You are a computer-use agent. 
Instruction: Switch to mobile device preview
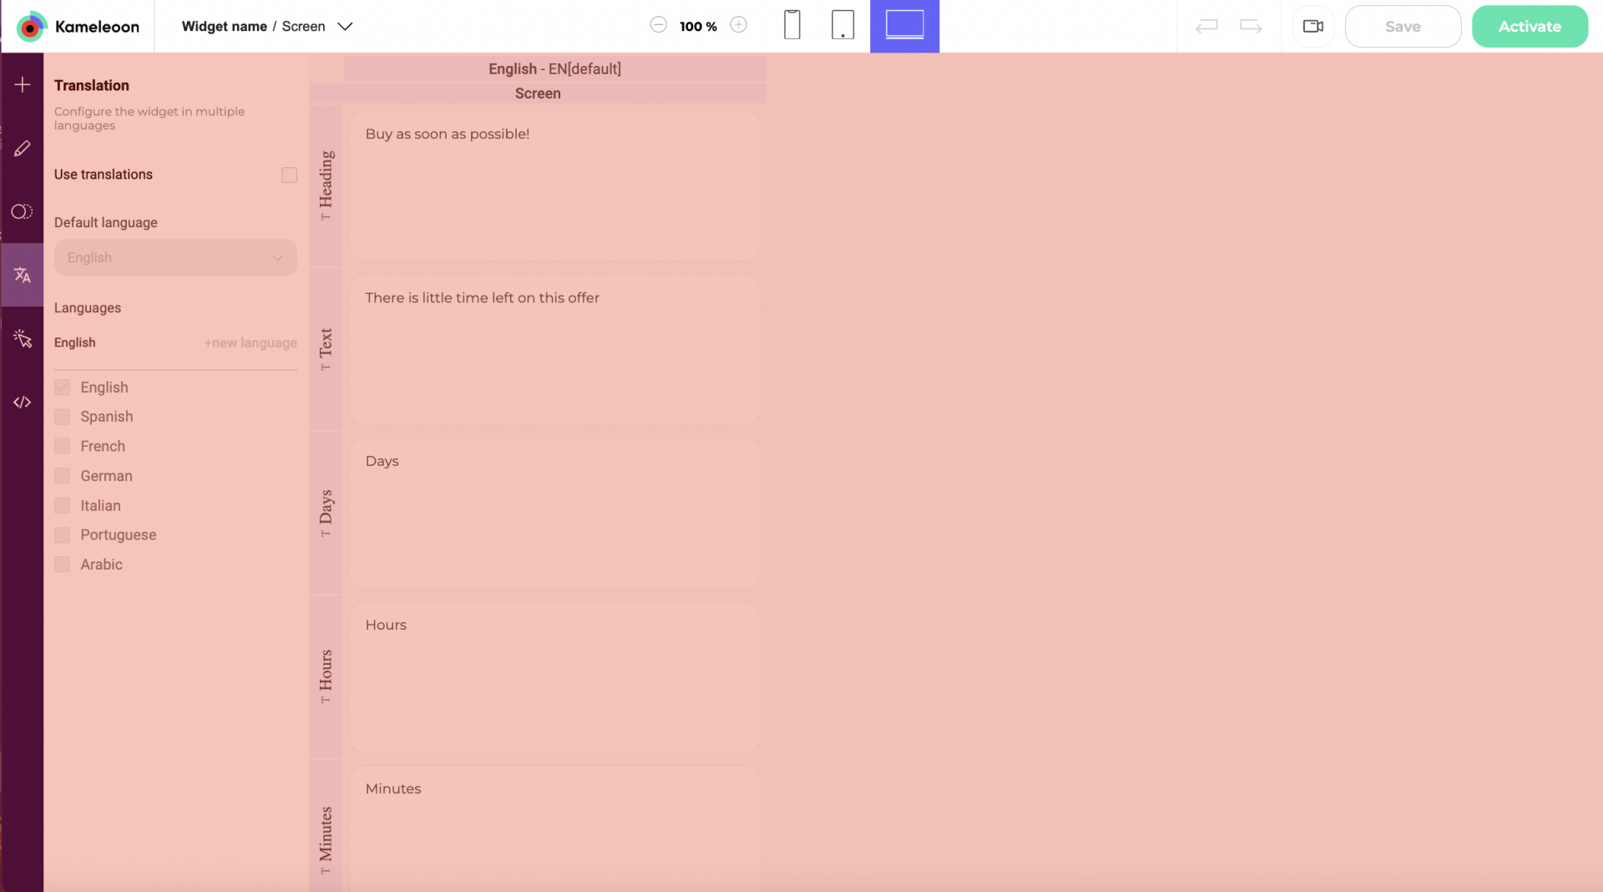[791, 25]
